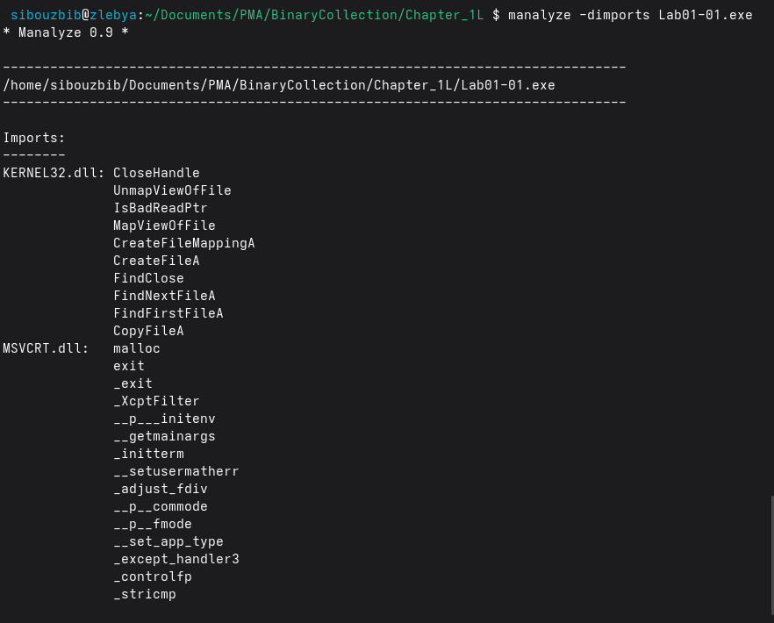774x623 pixels.
Task: Click the 'FindNextFileA' import entry
Action: 164,296
